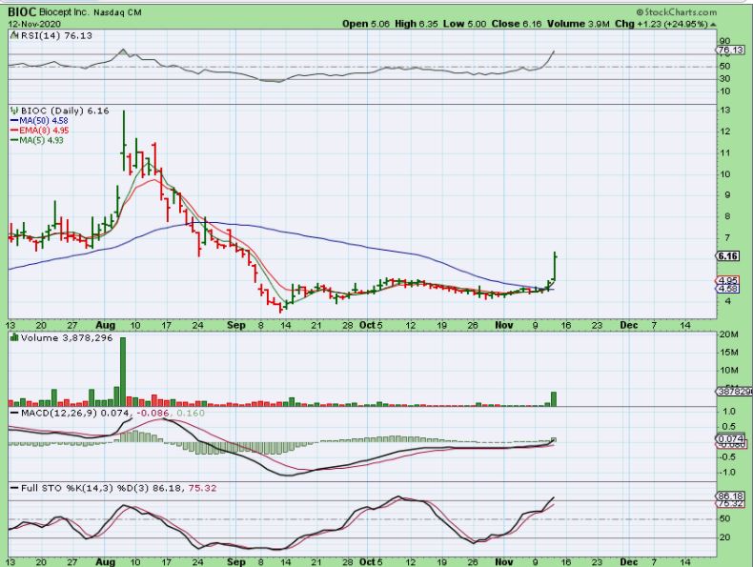Click the price bar icon before BIOC (Daily)
Image resolution: width=753 pixels, height=567 pixels.
click(x=14, y=111)
